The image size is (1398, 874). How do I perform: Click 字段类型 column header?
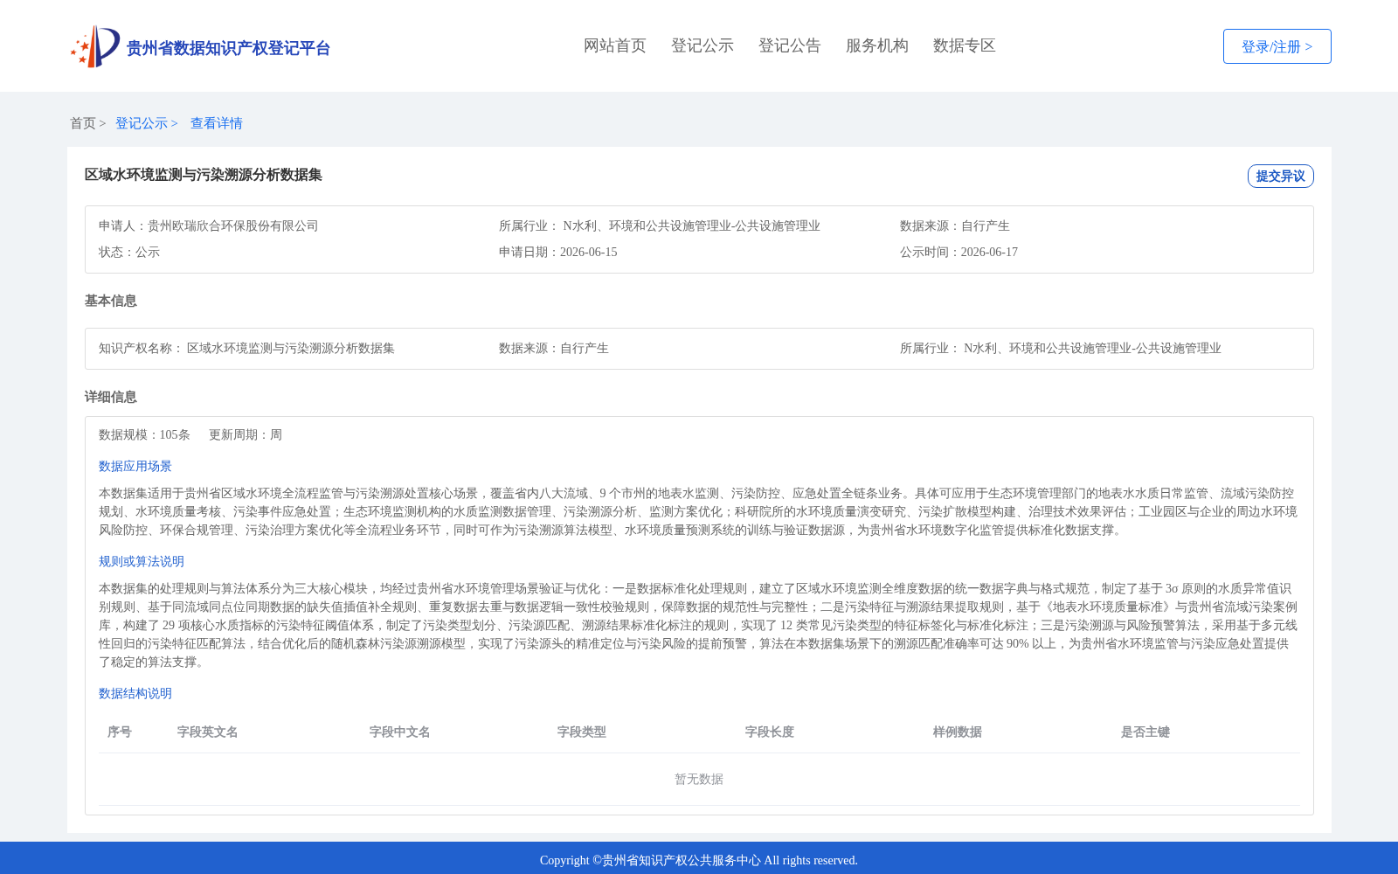582,732
